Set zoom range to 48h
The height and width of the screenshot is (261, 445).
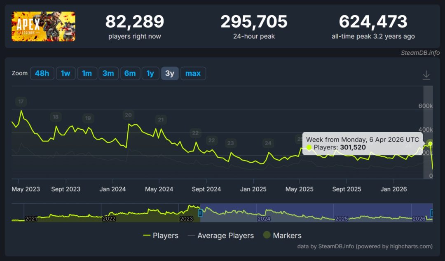coord(42,73)
